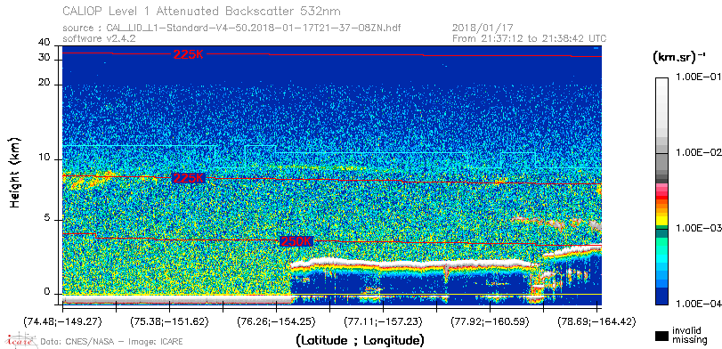Click the black 'invalid missing' legend swatch

point(662,337)
